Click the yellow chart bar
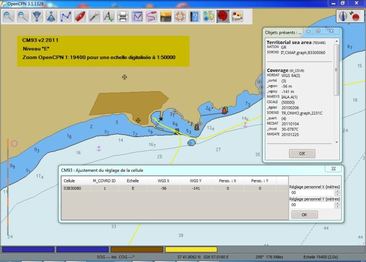The height and width of the screenshot is (262, 366). 191,249
